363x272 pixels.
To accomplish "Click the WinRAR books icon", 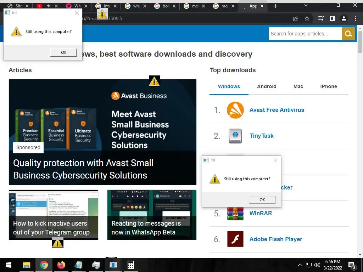I will (x=235, y=214).
